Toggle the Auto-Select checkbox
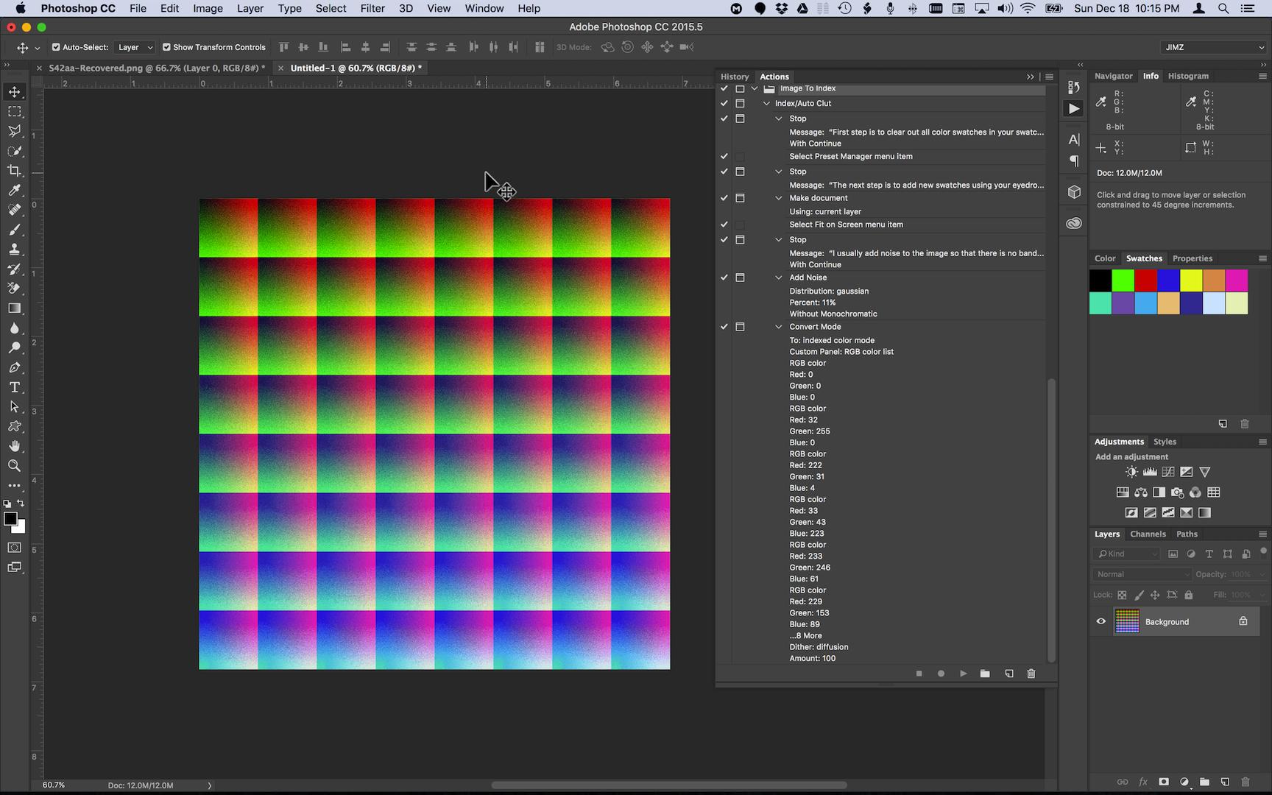Image resolution: width=1272 pixels, height=795 pixels. tap(56, 47)
